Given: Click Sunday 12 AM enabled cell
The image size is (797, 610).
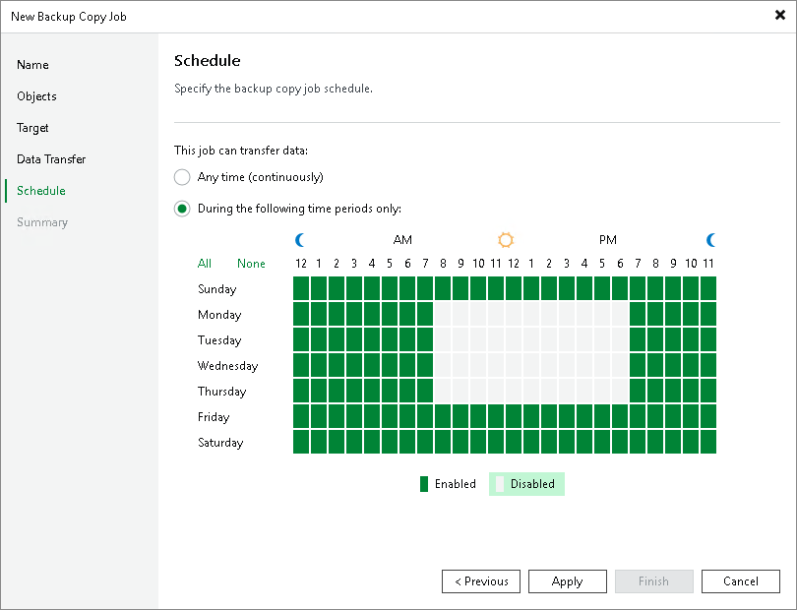Looking at the screenshot, I should click(x=301, y=288).
